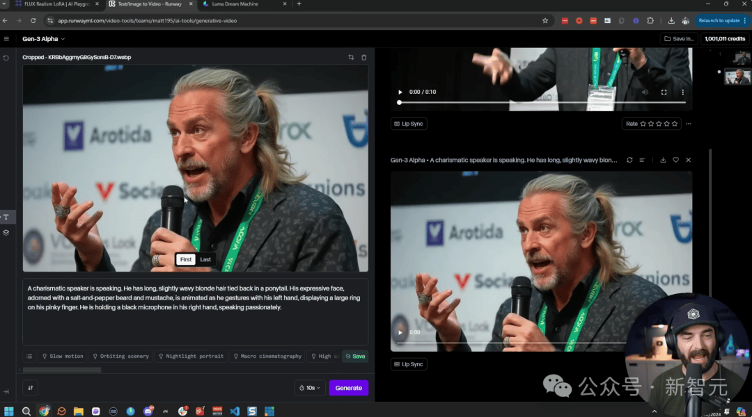
Task: Open generation settings sliders icon
Action: (30, 388)
